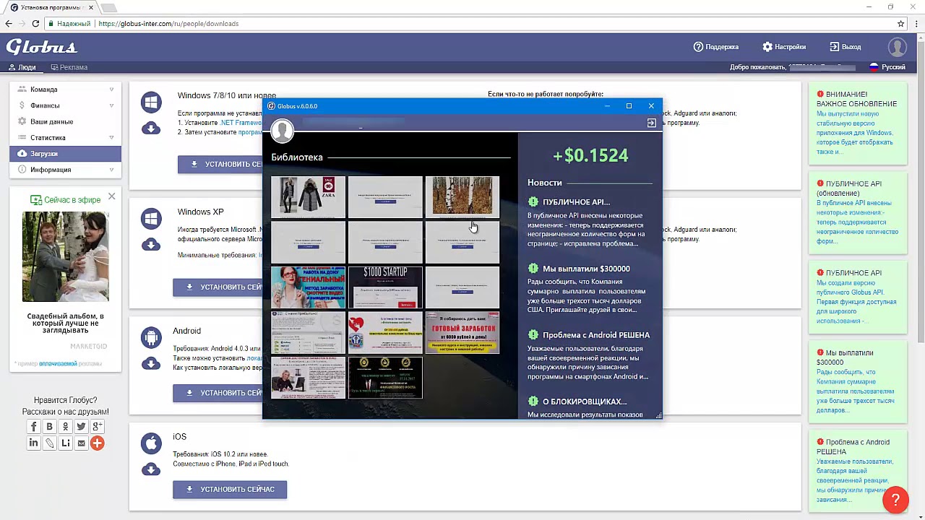Open more sharing options (orange plus)

pos(97,443)
